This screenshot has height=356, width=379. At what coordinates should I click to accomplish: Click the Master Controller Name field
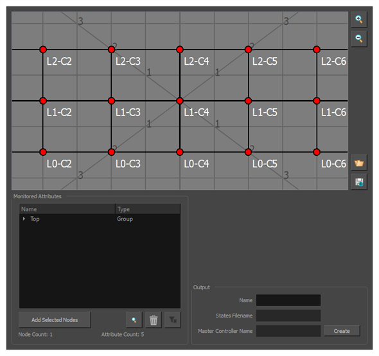click(x=288, y=331)
